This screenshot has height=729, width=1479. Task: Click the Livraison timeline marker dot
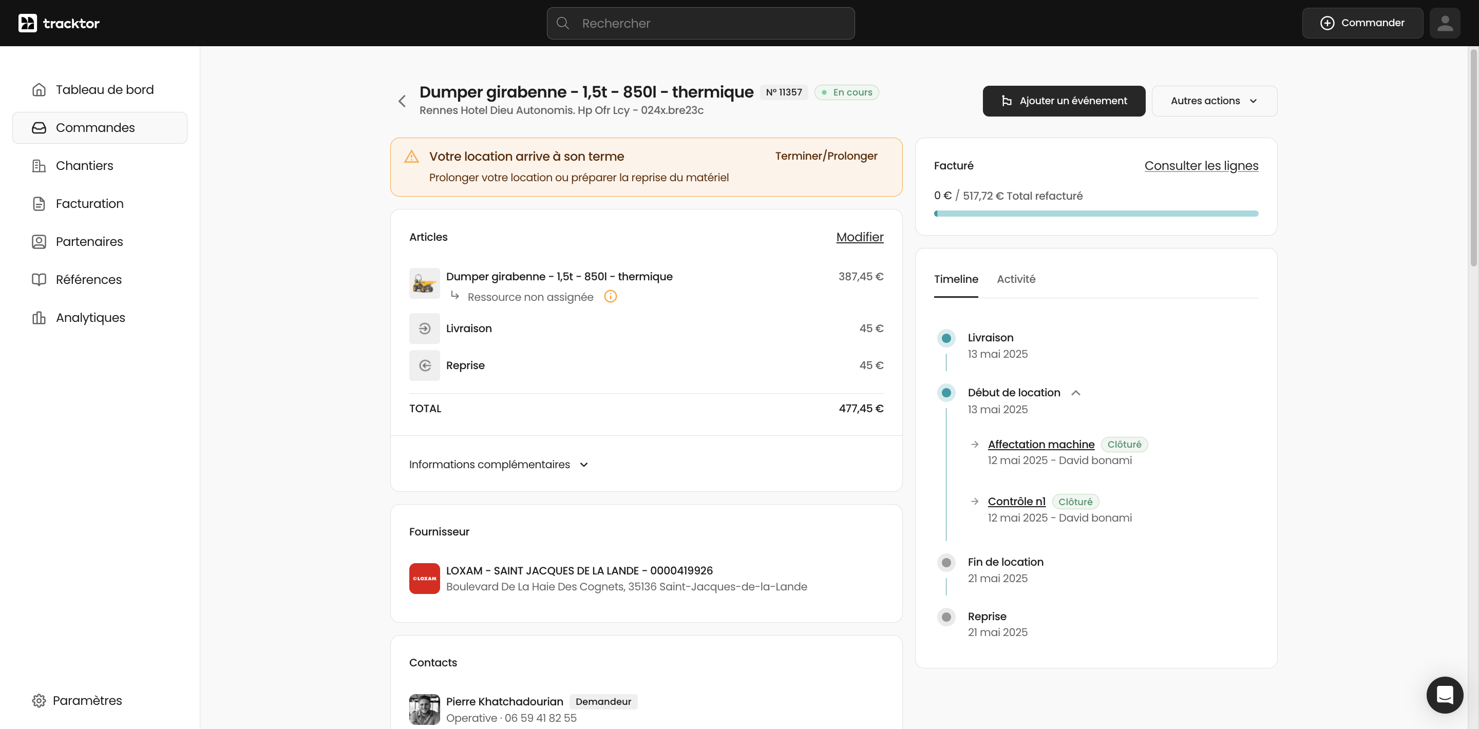tap(946, 338)
